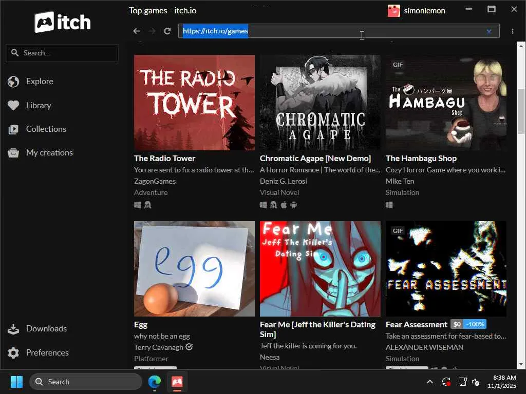526x394 pixels.
Task: Click the sidebar Search field
Action: pyautogui.click(x=62, y=53)
